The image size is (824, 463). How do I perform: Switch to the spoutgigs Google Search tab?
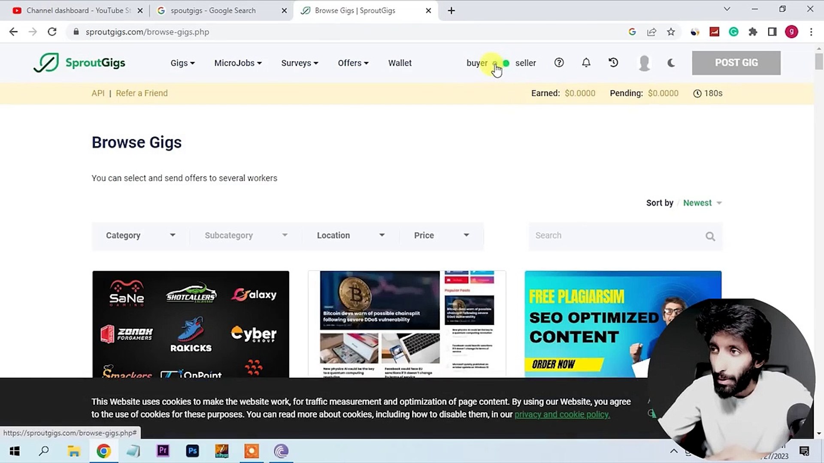pyautogui.click(x=212, y=10)
